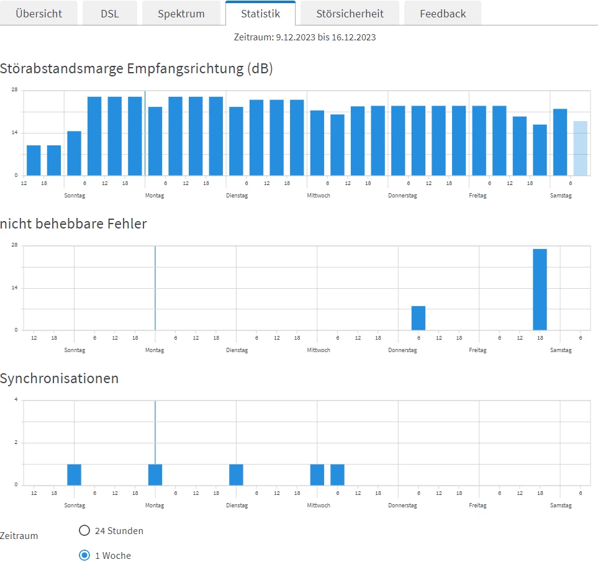598x562 pixels.
Task: Click the Sonntag synchronisation bar
Action: (74, 474)
